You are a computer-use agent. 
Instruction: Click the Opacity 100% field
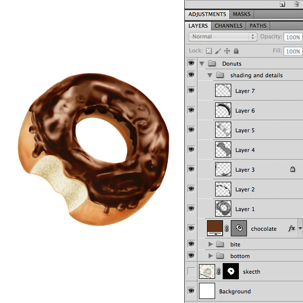pos(293,37)
